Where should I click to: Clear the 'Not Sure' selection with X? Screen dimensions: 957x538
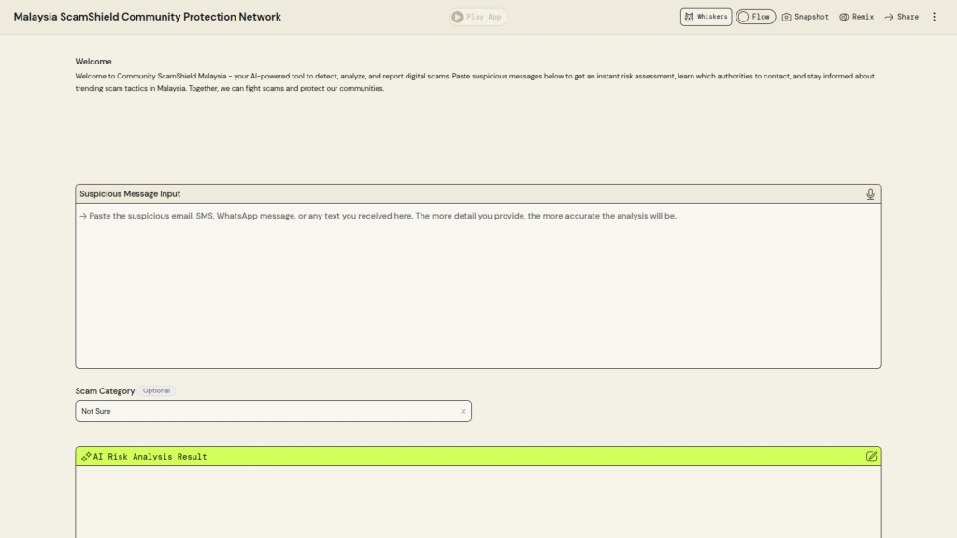[x=463, y=411]
